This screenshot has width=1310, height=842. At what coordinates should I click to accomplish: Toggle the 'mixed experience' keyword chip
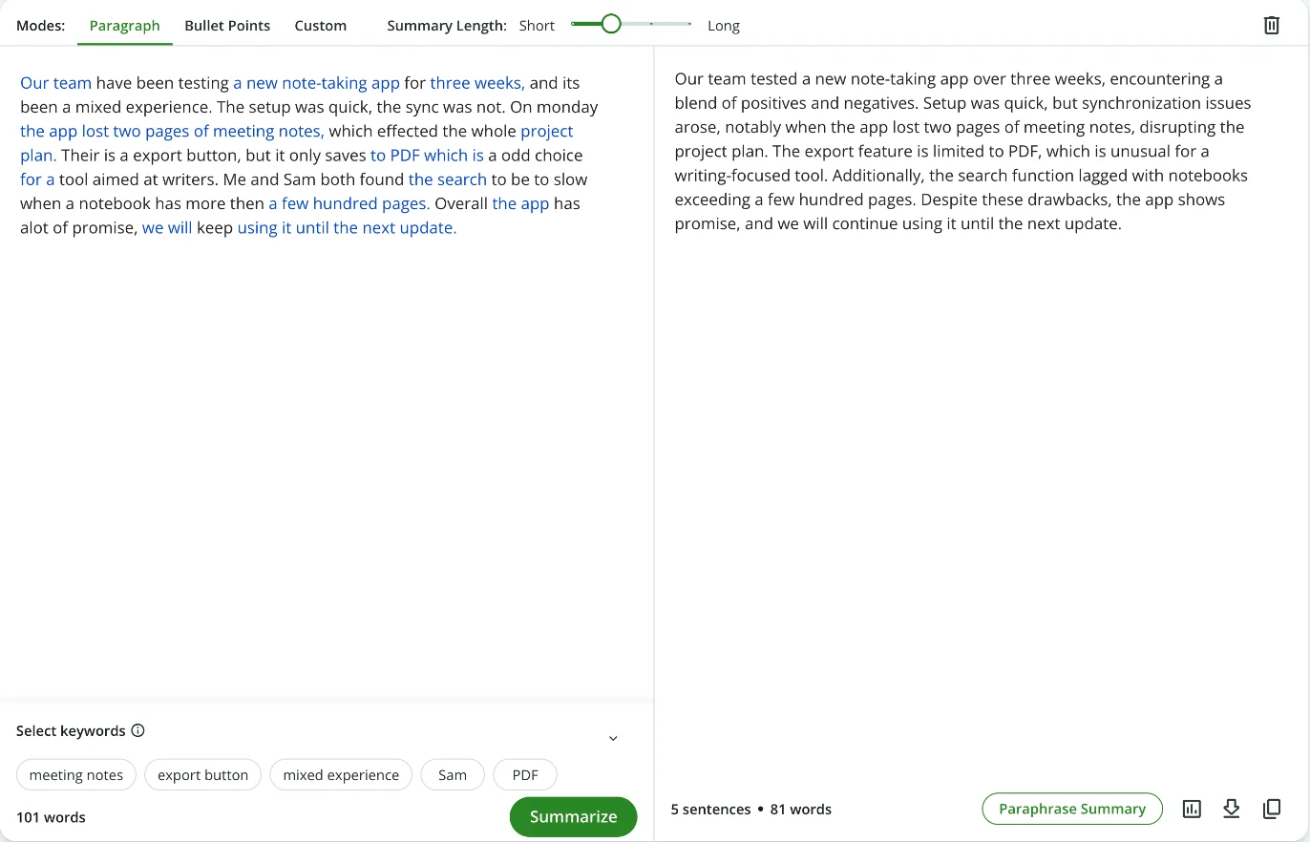coord(341,775)
